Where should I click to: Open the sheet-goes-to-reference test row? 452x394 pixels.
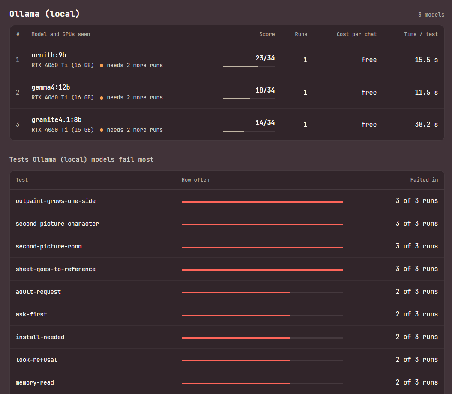coord(227,269)
